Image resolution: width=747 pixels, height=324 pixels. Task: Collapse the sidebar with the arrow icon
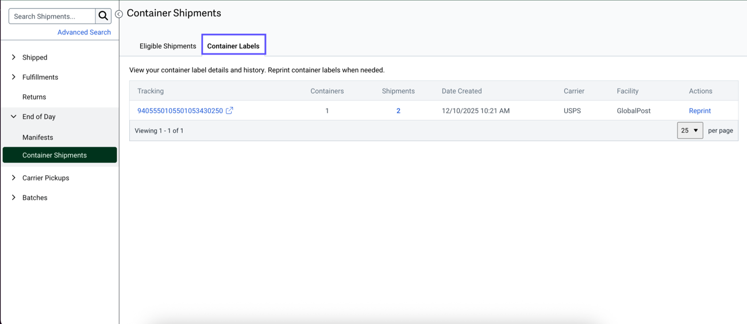(119, 14)
